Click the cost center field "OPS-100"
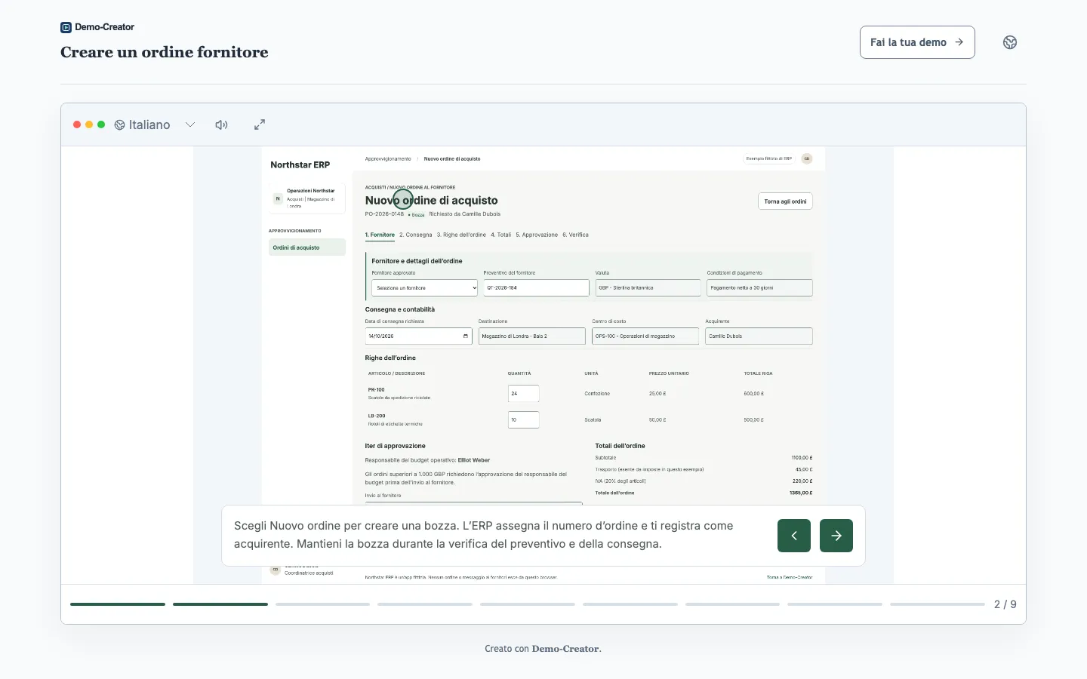The width and height of the screenshot is (1087, 679). click(x=645, y=336)
